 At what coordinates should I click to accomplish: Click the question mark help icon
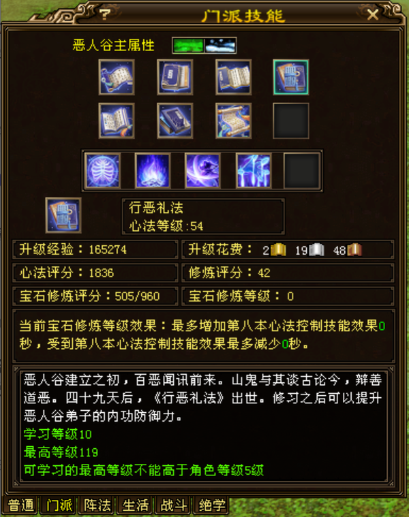point(105,14)
